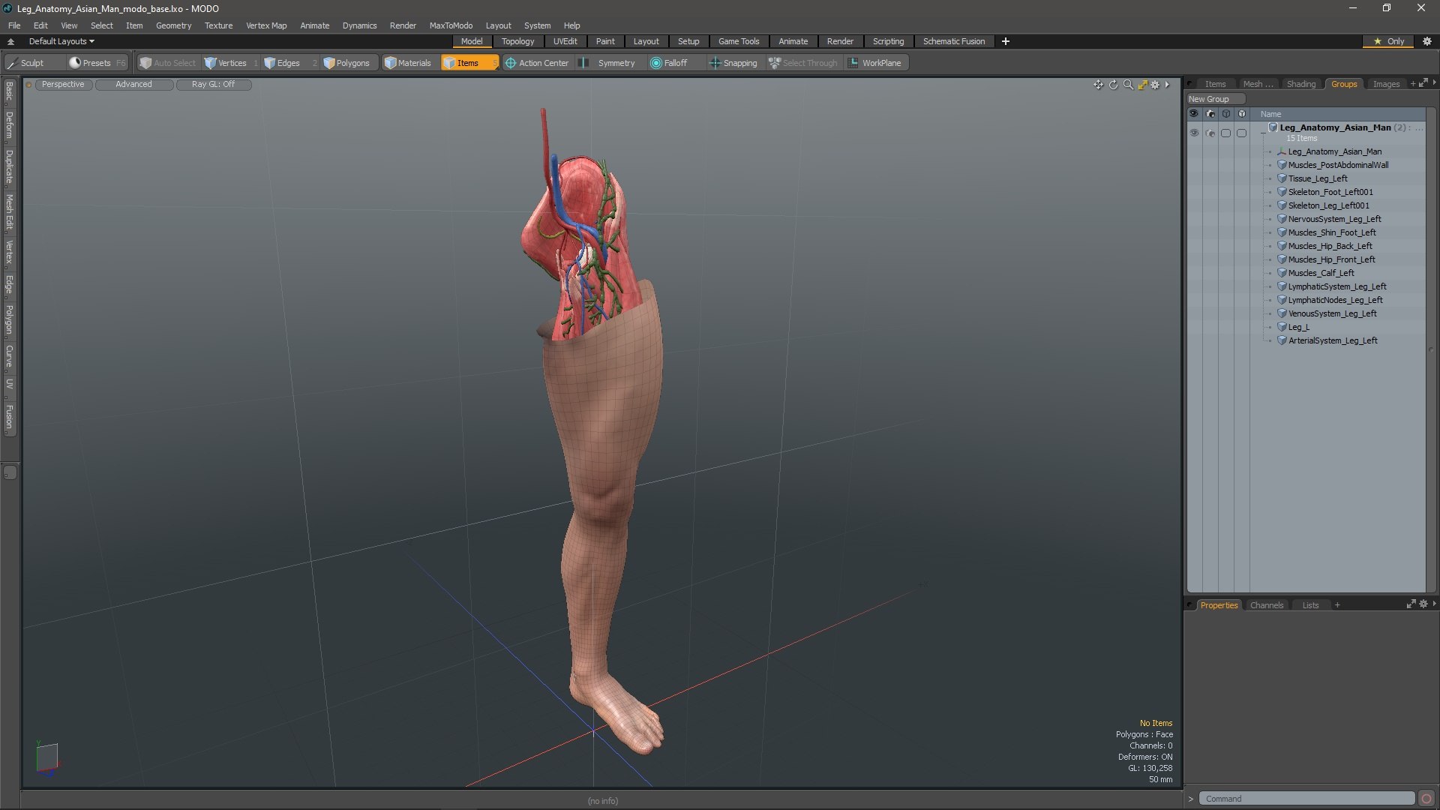Click the yellow viewport maximize arrows icon
The height and width of the screenshot is (810, 1440).
coord(1142,85)
